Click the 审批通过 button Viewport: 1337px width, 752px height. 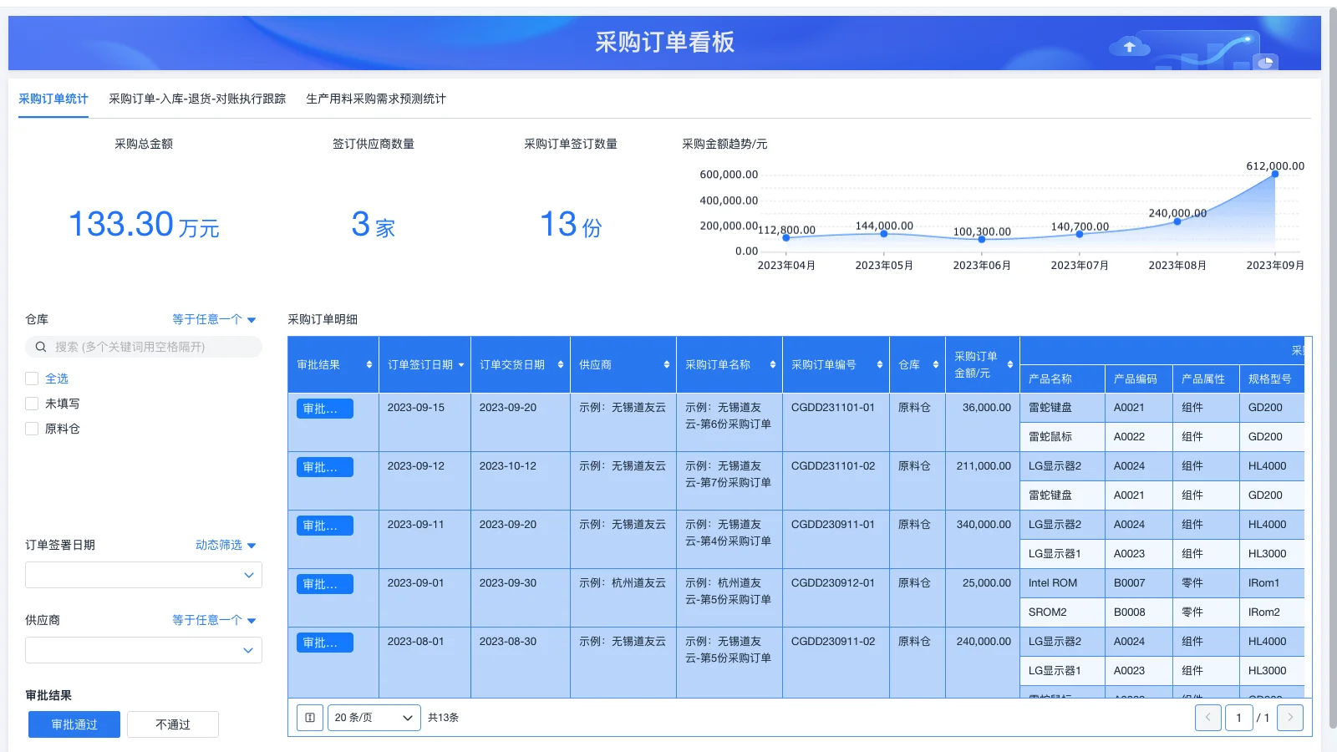[x=74, y=724]
